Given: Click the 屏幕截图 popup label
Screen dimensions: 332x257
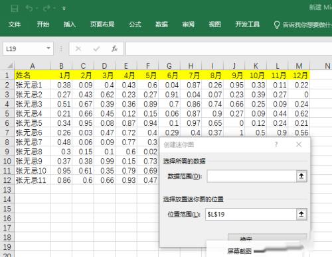Looking at the screenshot, I should point(239,251).
